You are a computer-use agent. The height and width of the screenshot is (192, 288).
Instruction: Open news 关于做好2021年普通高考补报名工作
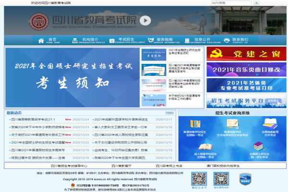pos(38,135)
